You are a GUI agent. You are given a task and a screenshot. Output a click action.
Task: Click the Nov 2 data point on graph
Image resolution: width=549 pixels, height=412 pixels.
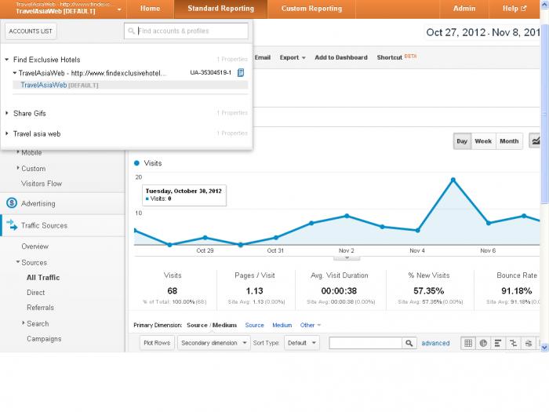pos(347,216)
